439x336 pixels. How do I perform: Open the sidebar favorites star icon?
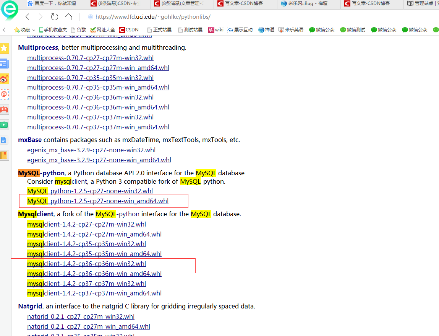pyautogui.click(x=5, y=48)
